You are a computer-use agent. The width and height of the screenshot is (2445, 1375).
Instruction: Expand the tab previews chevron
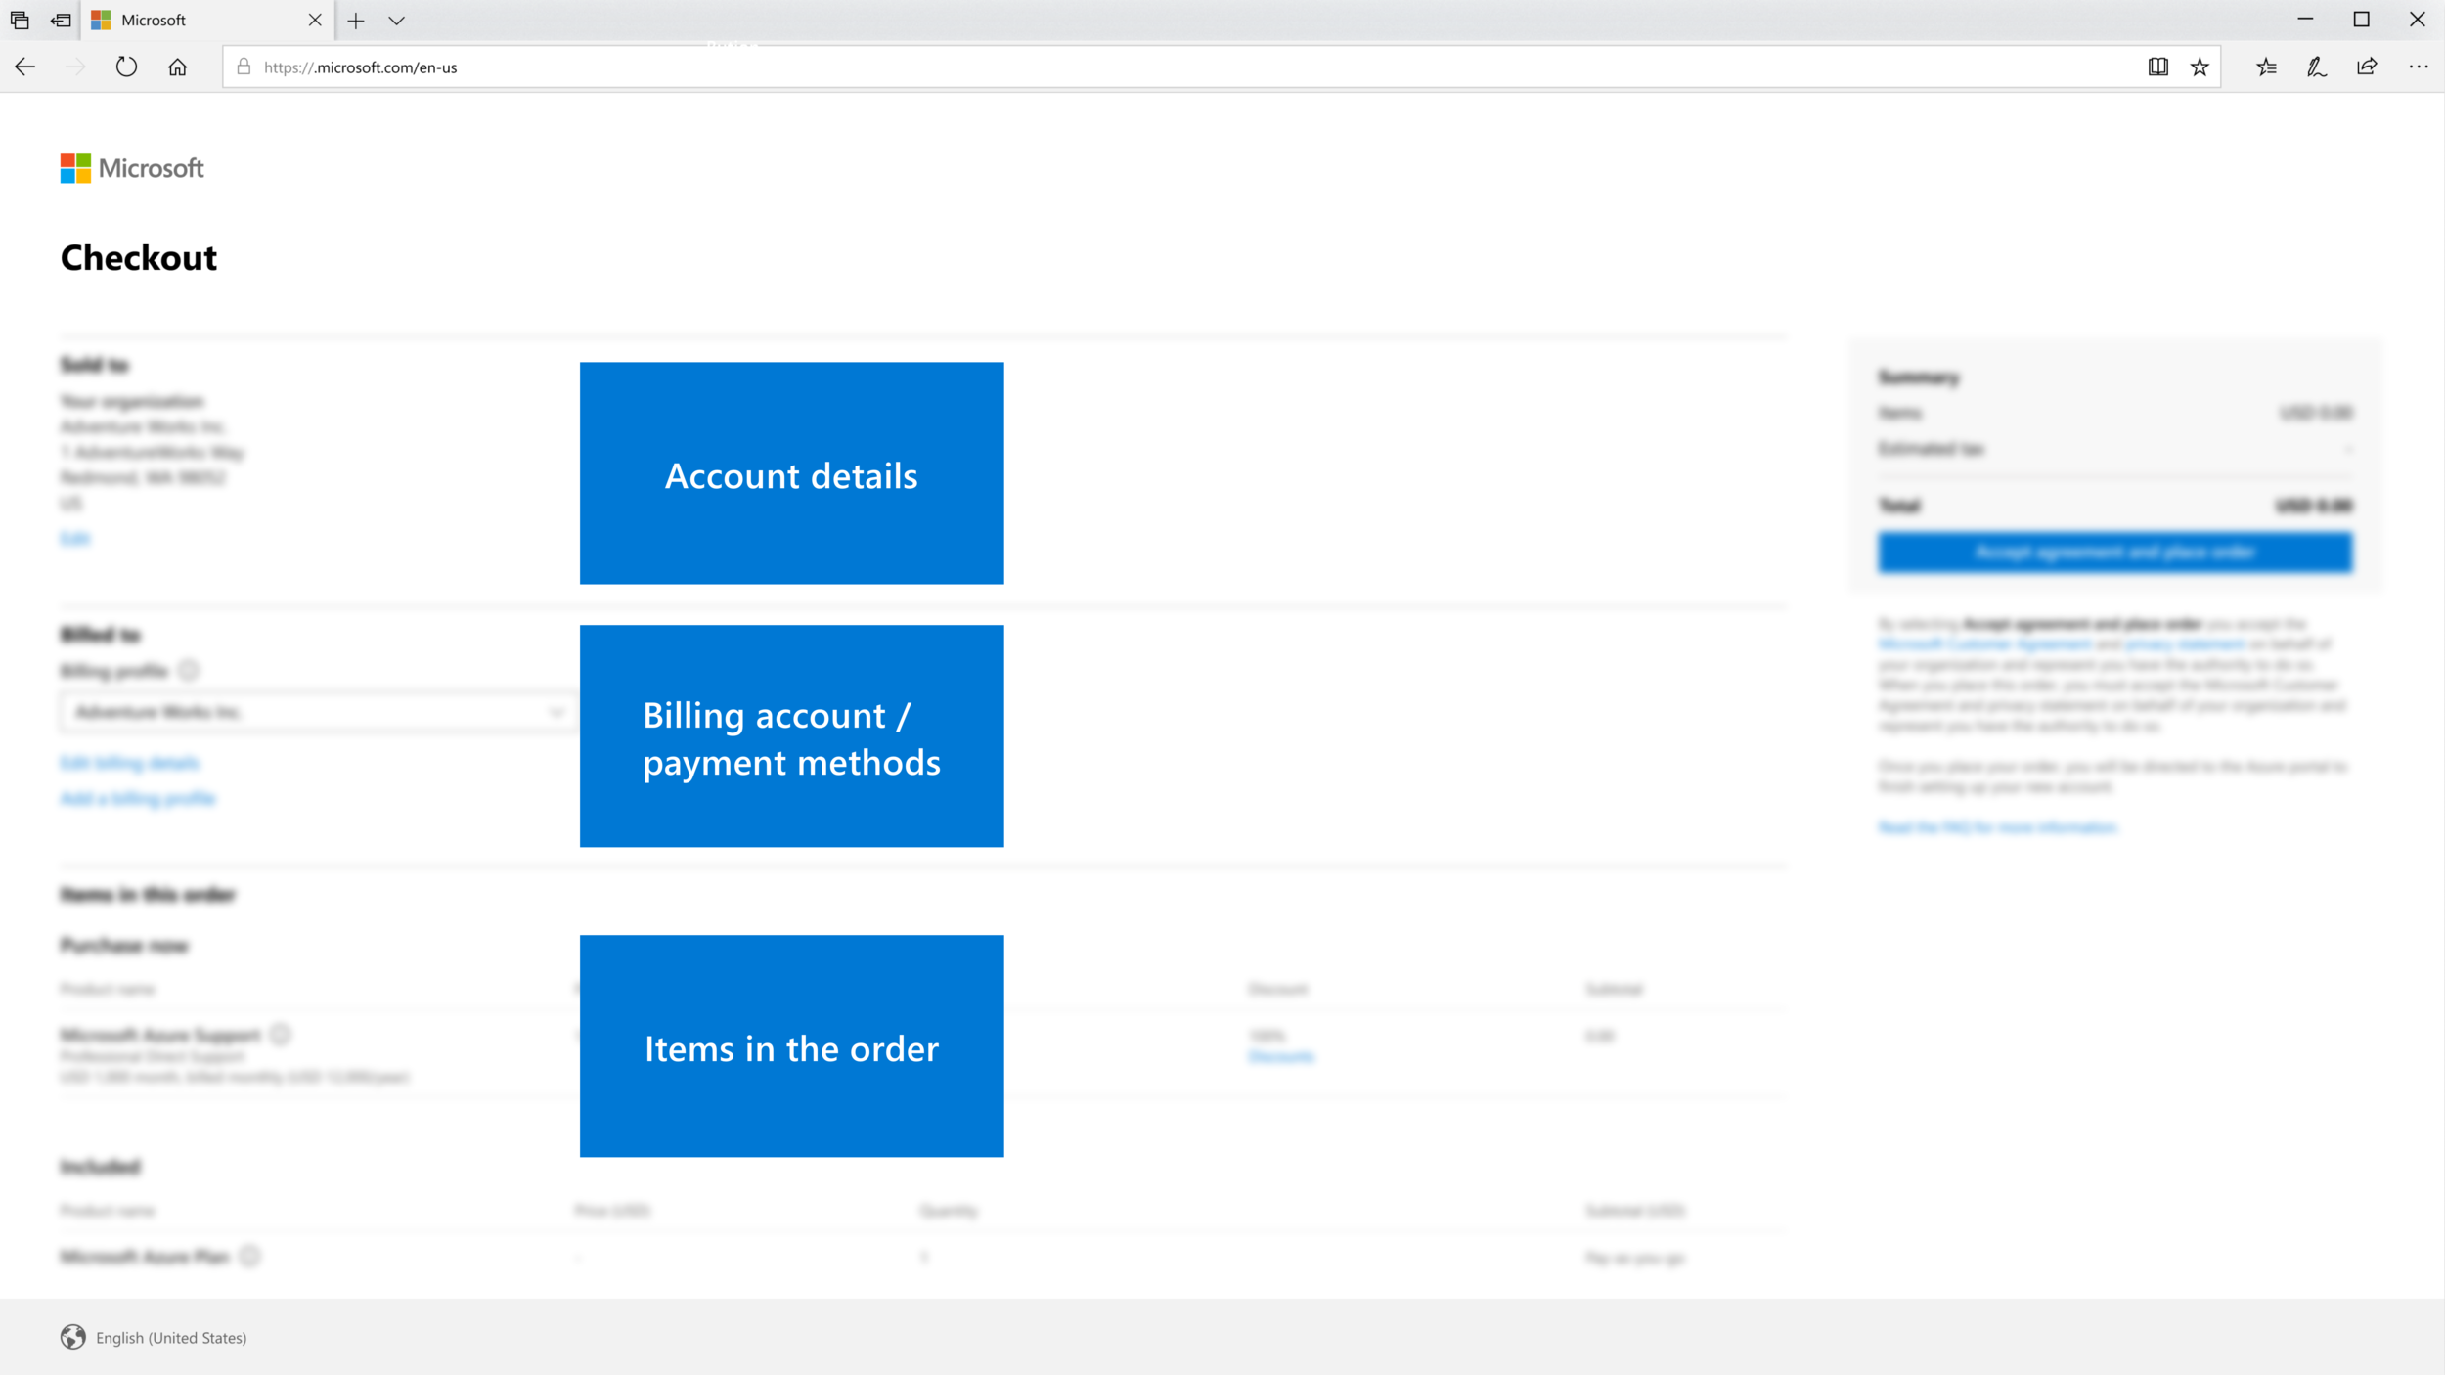pos(396,21)
